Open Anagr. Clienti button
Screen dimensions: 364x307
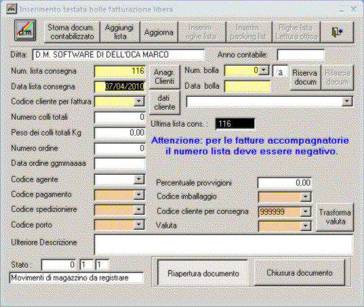click(x=164, y=77)
